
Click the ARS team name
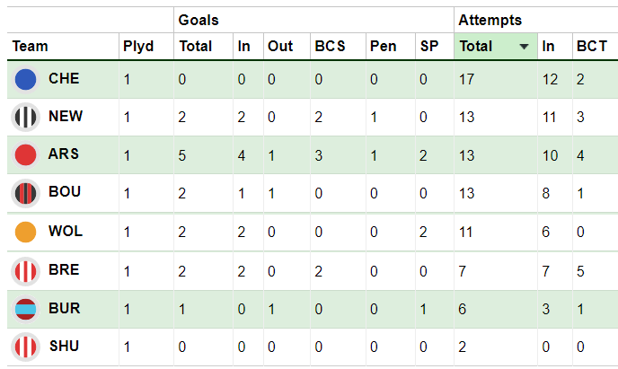64,154
